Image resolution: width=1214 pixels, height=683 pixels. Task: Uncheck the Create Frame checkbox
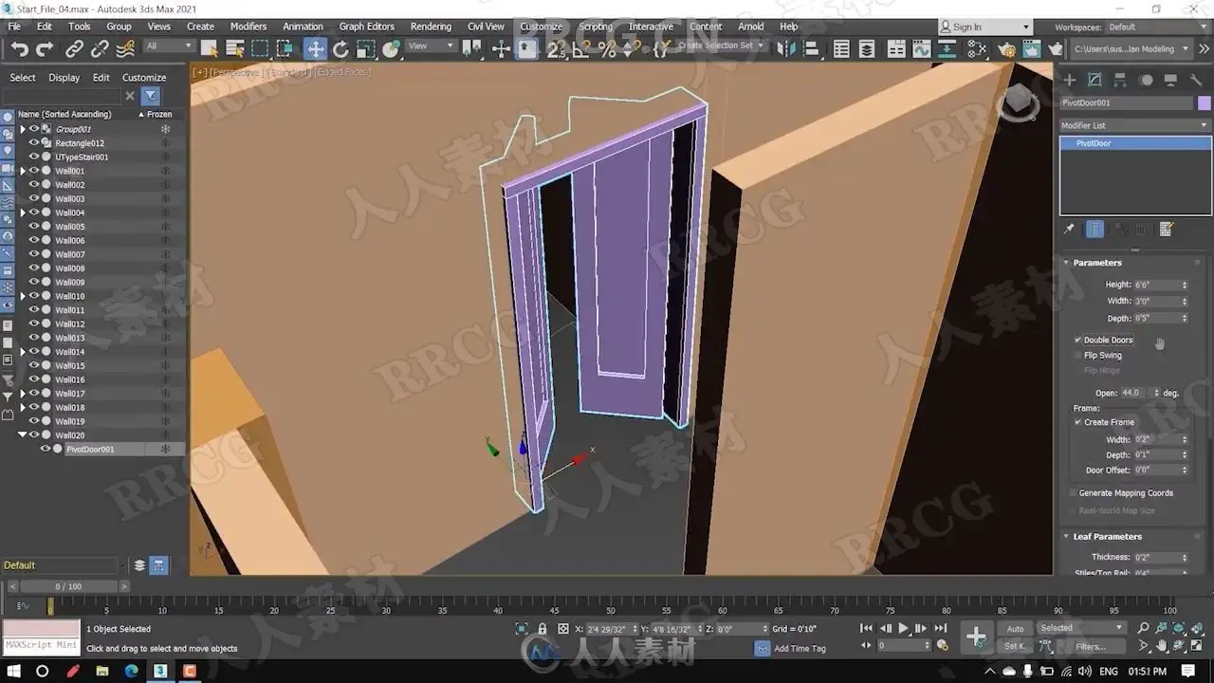[1078, 422]
